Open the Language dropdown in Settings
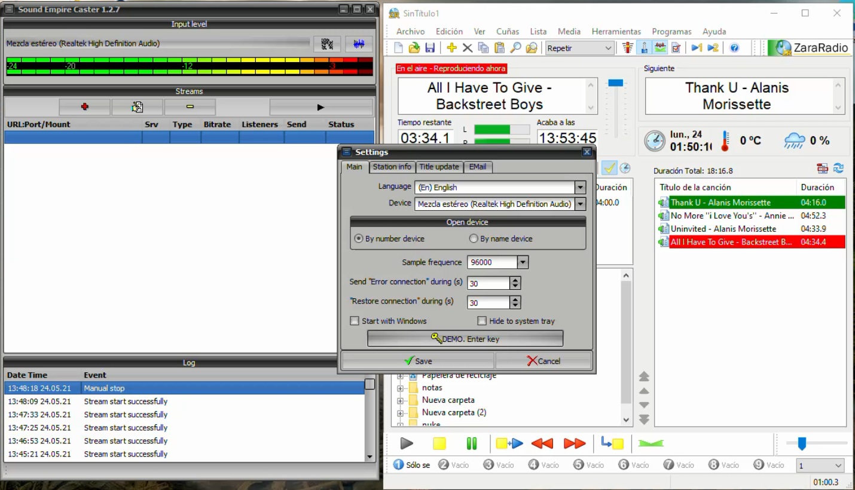 click(x=580, y=187)
